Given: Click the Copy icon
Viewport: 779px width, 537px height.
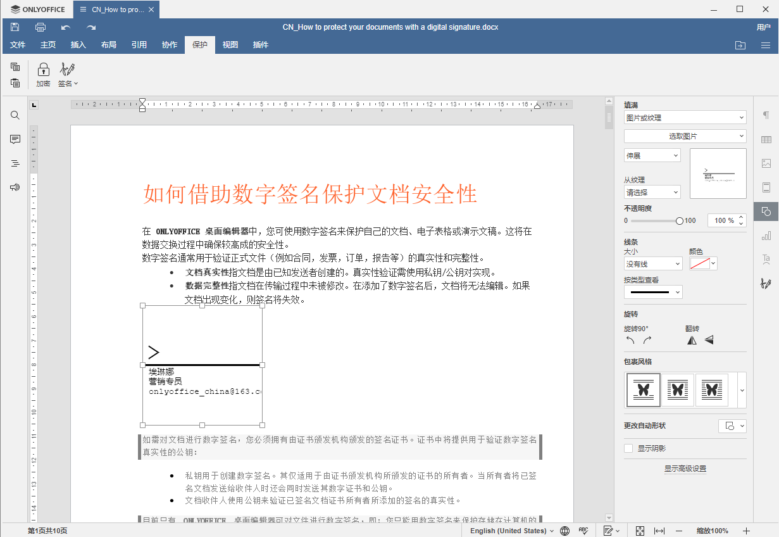Looking at the screenshot, I should coord(15,66).
